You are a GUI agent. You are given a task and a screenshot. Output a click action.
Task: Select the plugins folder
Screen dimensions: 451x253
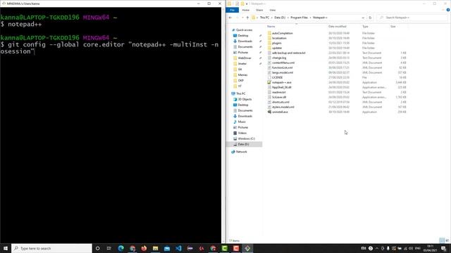click(x=277, y=43)
